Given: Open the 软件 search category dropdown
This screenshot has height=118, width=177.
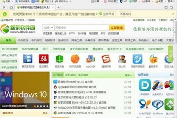Looking at the screenshot, I should pos(48,28).
